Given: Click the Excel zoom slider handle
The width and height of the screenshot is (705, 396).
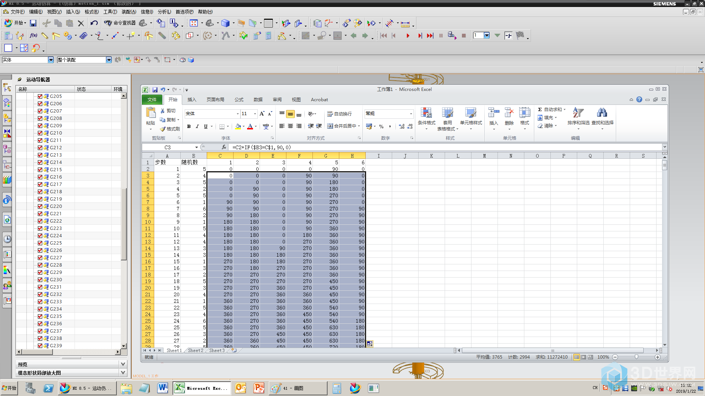Looking at the screenshot, I should coord(636,357).
